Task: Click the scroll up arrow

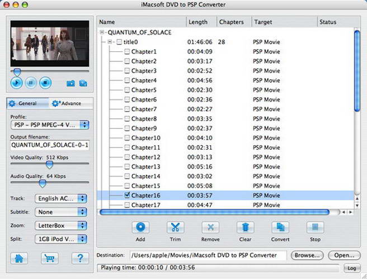Action: click(x=357, y=199)
